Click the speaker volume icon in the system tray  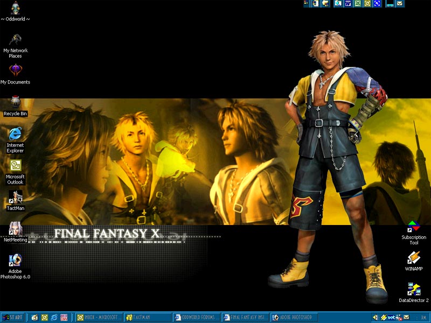click(x=377, y=318)
